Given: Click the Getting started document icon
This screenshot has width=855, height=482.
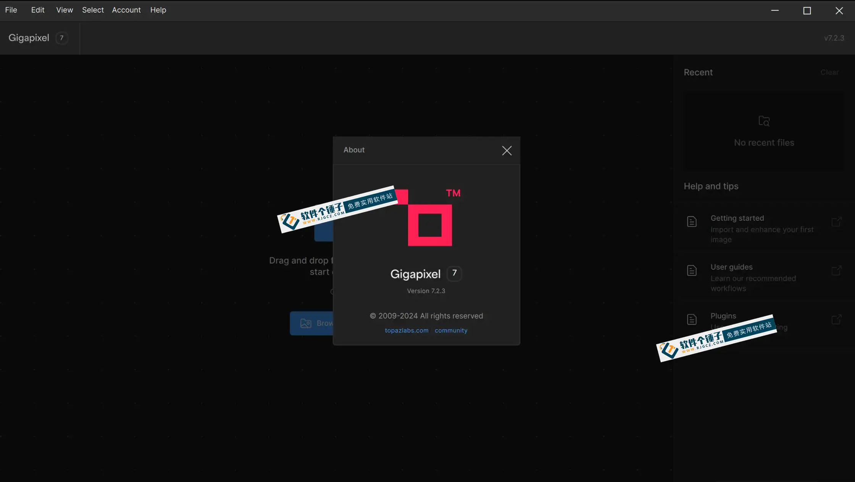Looking at the screenshot, I should point(692,222).
